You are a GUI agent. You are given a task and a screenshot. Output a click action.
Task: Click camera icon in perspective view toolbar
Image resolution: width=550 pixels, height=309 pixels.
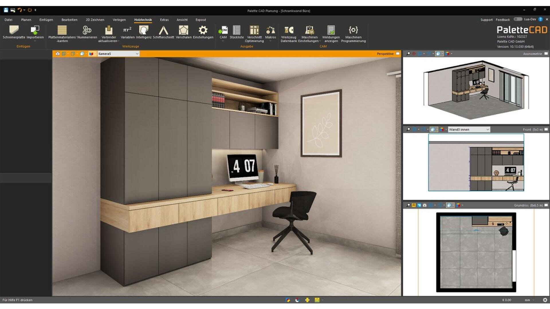[x=58, y=54]
